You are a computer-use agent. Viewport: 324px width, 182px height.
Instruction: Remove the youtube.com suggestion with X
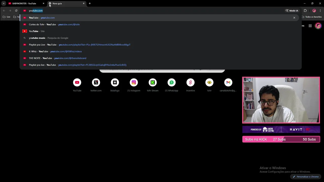pos(294,18)
